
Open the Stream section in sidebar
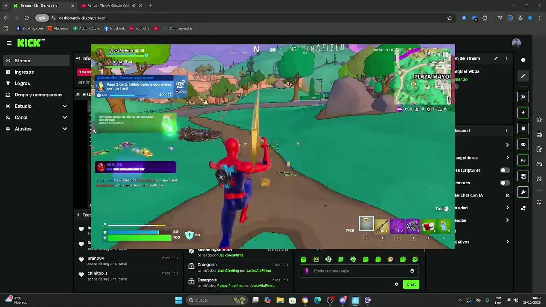[x=36, y=61]
